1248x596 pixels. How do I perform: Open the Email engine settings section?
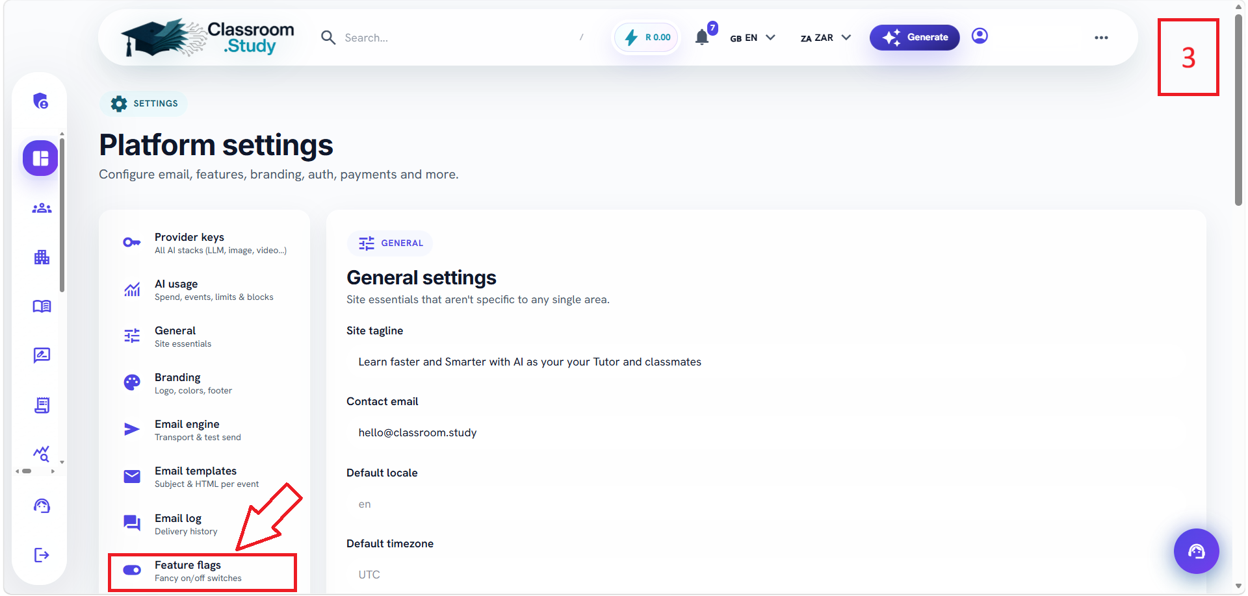point(205,430)
